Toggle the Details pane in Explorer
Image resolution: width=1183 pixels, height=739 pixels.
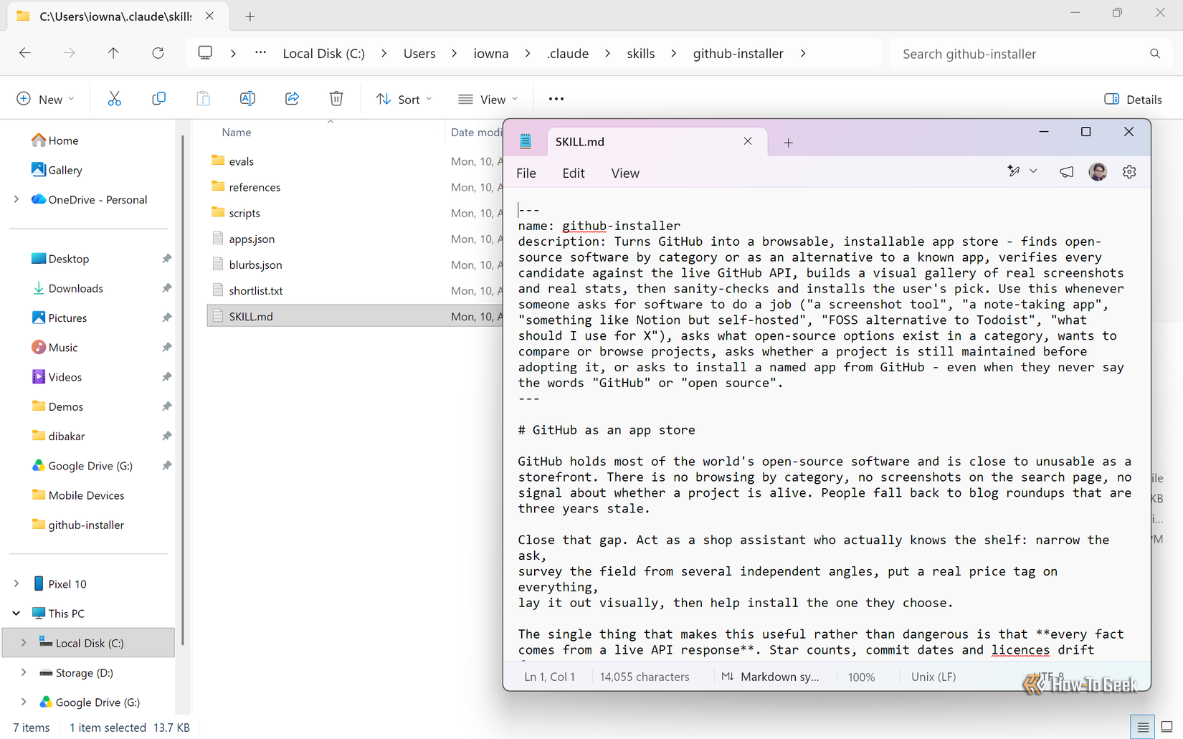point(1134,99)
